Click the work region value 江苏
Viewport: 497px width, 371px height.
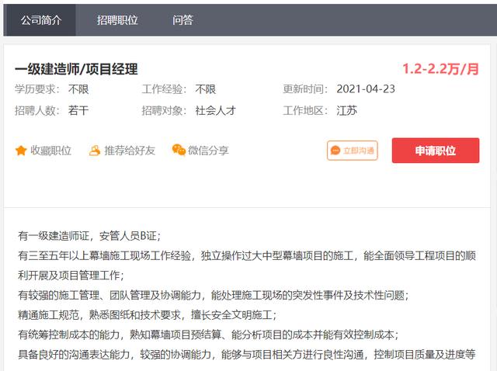click(347, 110)
